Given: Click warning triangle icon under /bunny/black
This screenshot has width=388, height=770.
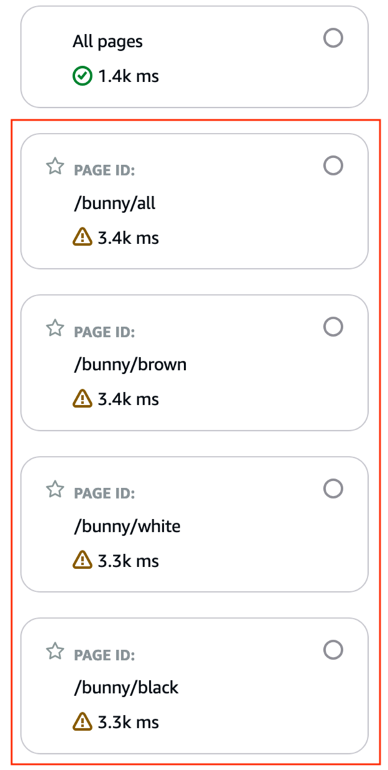Looking at the screenshot, I should point(82,722).
